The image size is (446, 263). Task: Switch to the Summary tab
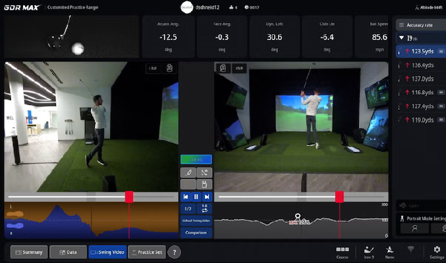29,252
